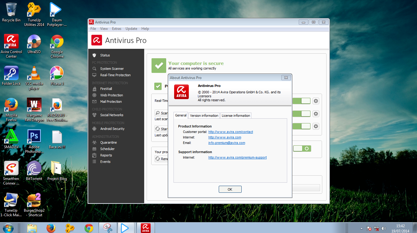
Task: Click the Mozilla Firefox desktop icon
Action: click(x=11, y=110)
